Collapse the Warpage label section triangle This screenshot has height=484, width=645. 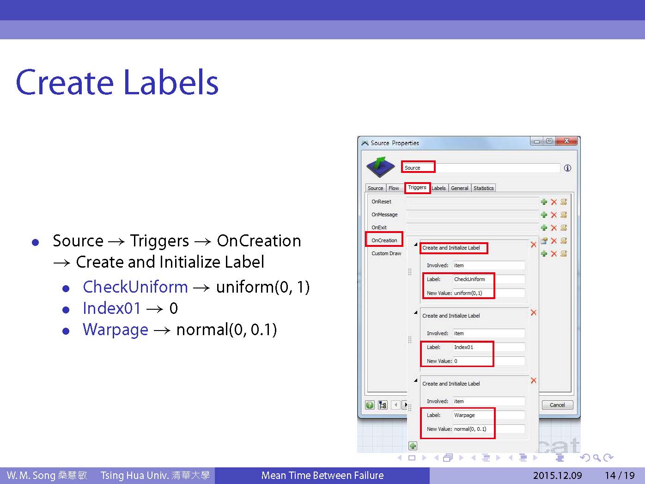tap(416, 380)
